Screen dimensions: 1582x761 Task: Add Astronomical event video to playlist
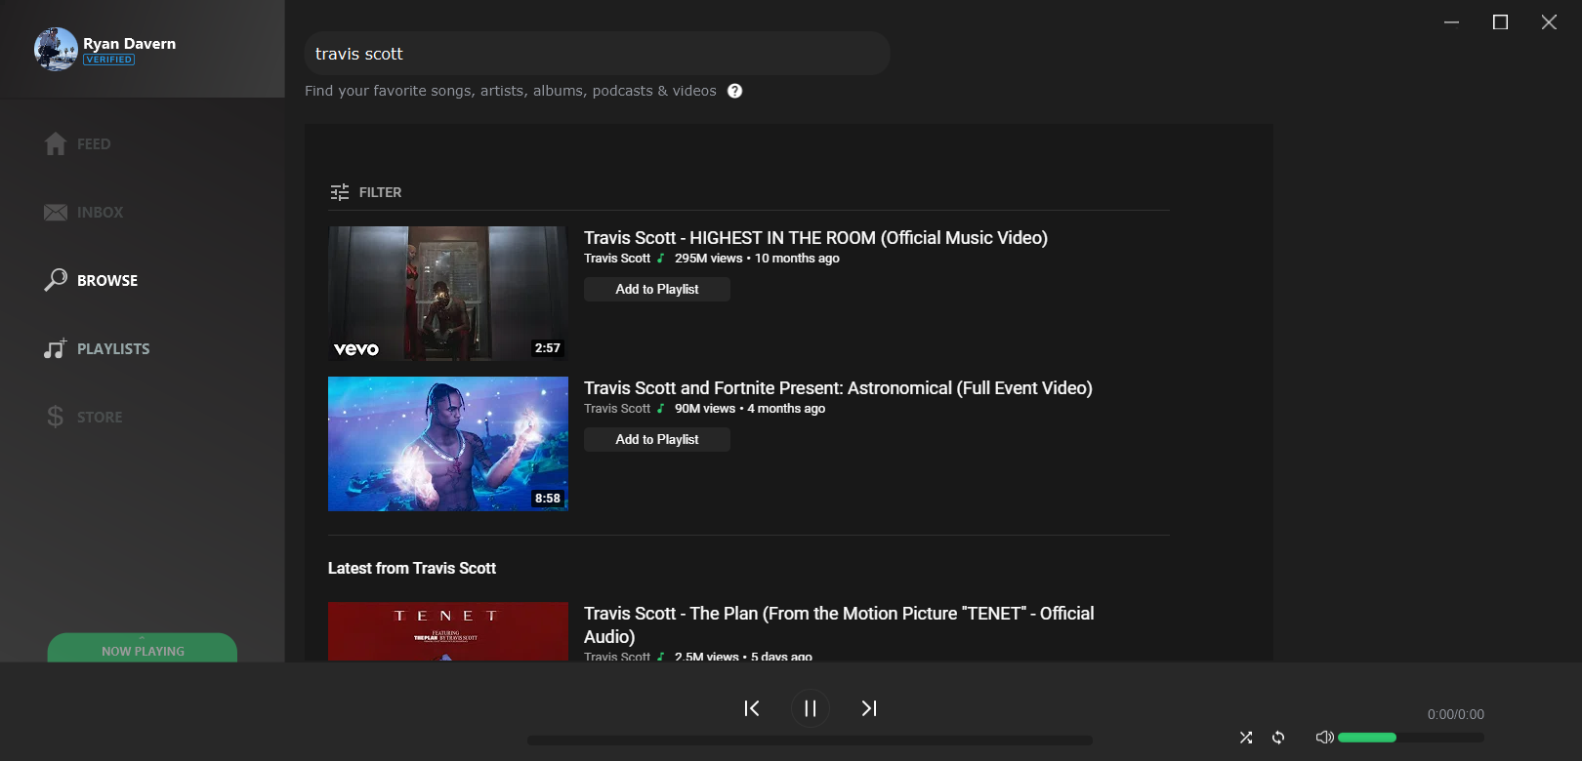(x=656, y=440)
